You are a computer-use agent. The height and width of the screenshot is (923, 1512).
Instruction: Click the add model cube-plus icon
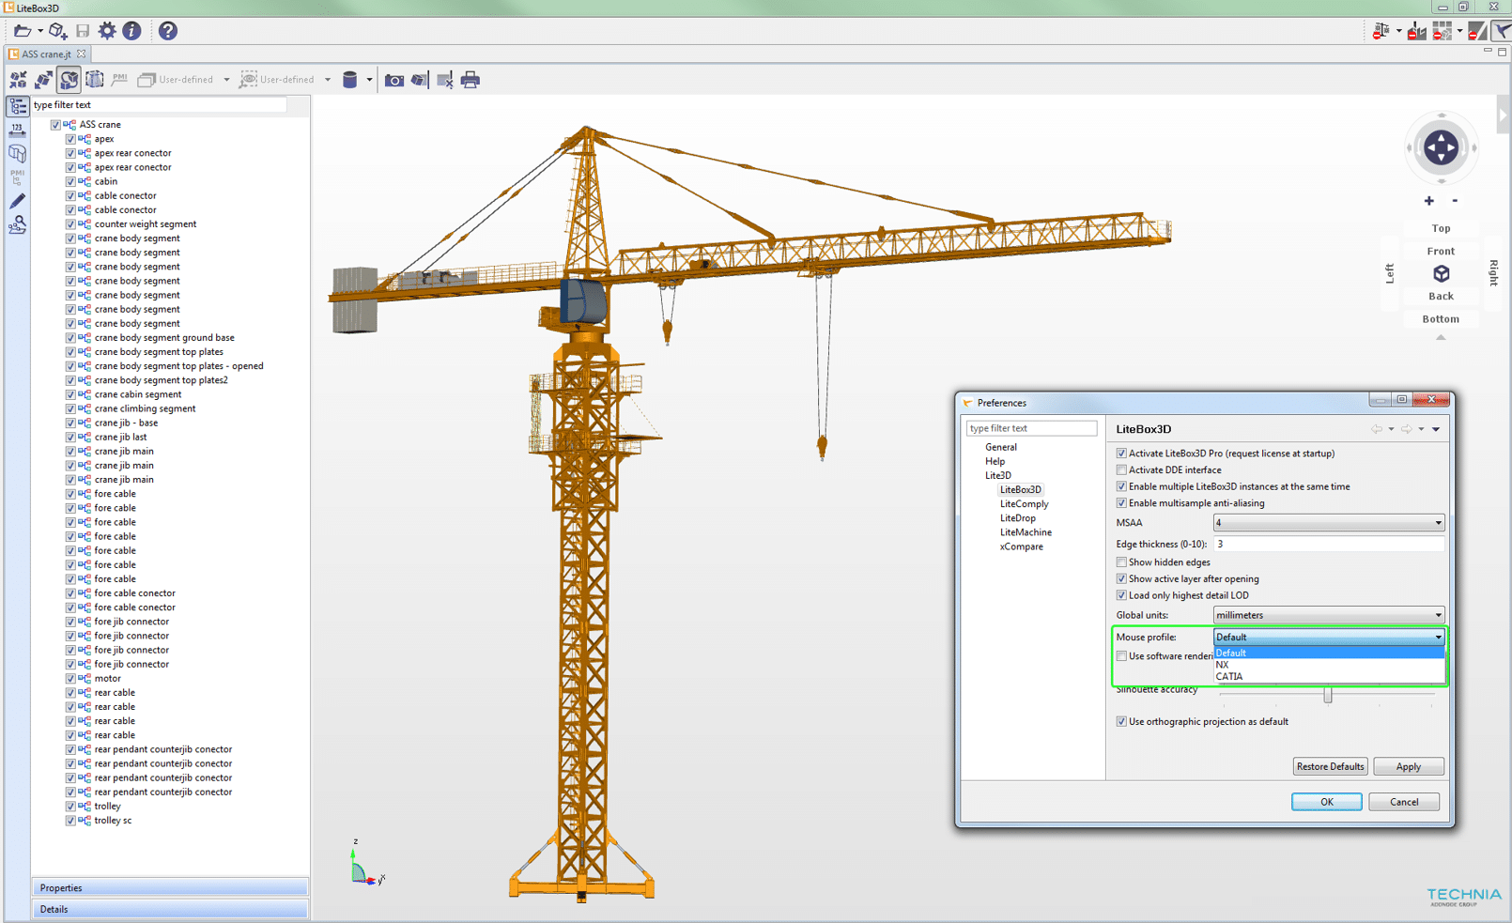[x=57, y=31]
